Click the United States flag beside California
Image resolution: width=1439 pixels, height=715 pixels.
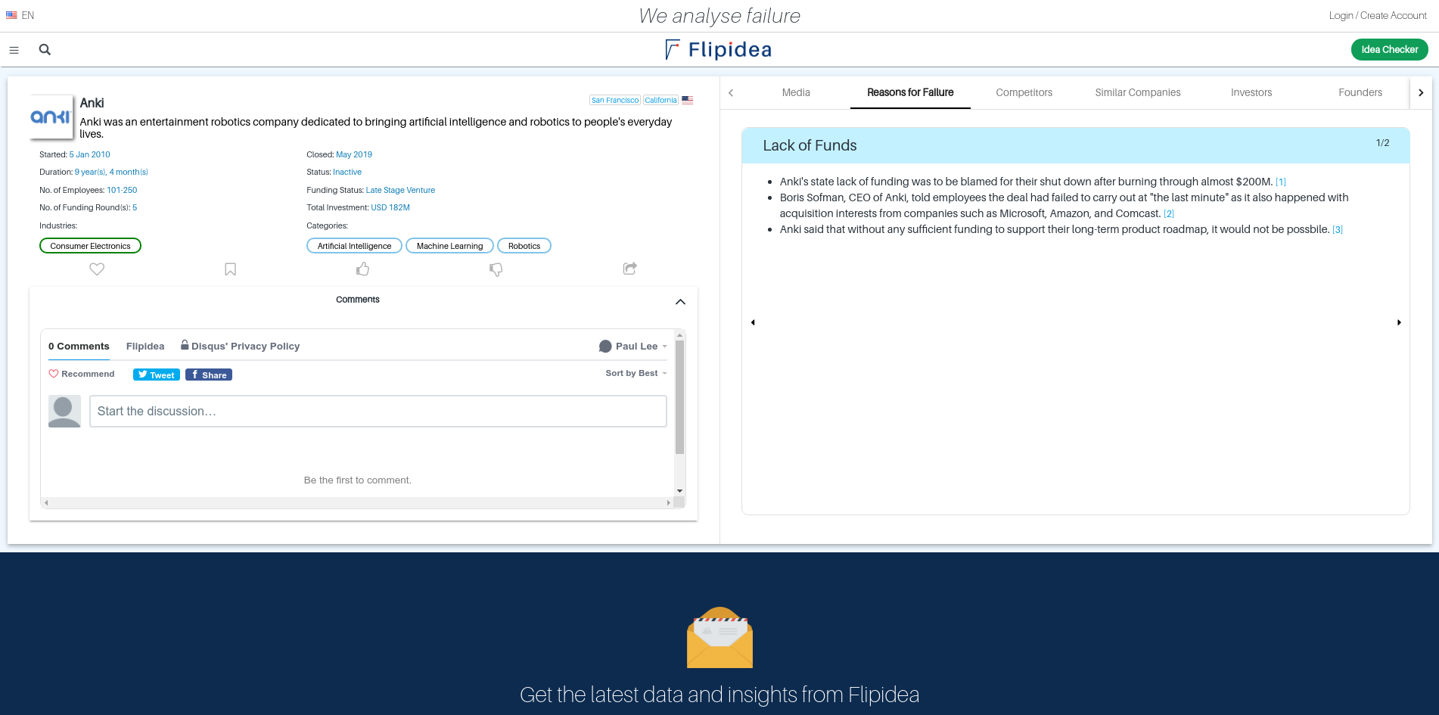[687, 100]
